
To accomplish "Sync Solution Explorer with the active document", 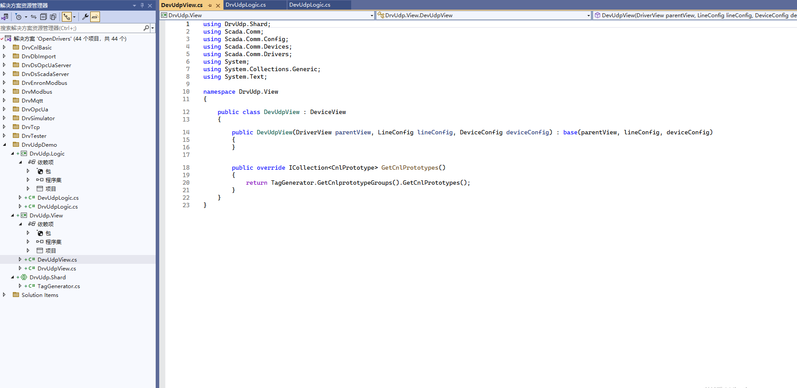I will click(x=34, y=17).
